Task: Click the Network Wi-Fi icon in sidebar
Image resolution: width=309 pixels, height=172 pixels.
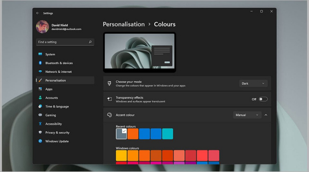Action: point(40,71)
